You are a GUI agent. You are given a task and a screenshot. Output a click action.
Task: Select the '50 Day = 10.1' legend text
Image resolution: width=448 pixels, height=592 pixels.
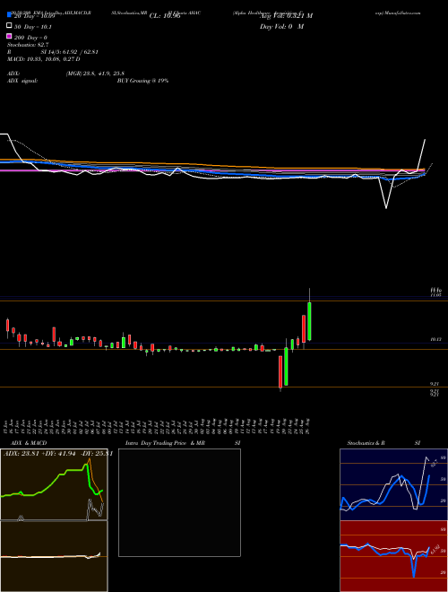[x=33, y=27]
